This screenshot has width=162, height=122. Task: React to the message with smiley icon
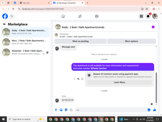(x=82, y=79)
